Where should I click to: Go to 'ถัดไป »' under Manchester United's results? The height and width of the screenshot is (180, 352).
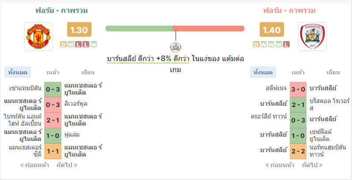tap(67, 165)
